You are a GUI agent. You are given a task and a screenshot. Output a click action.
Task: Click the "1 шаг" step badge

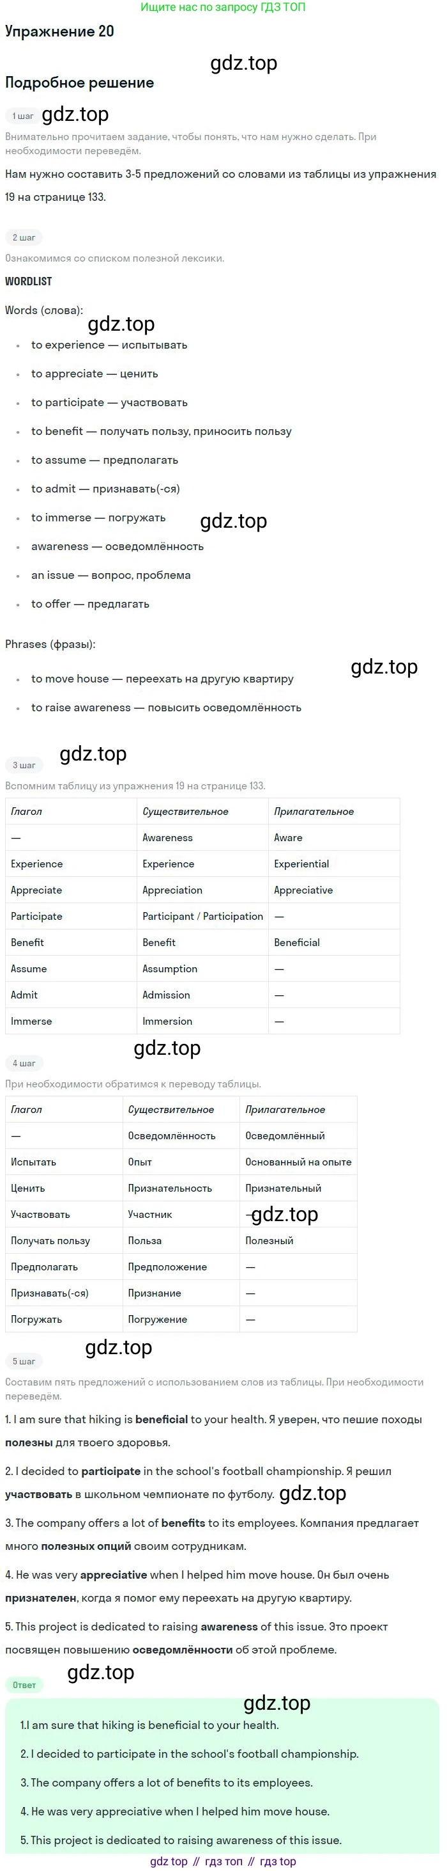tap(23, 116)
